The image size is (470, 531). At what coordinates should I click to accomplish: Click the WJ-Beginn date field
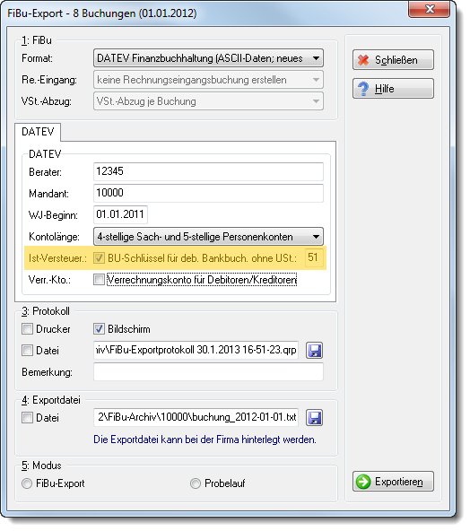[x=120, y=214]
